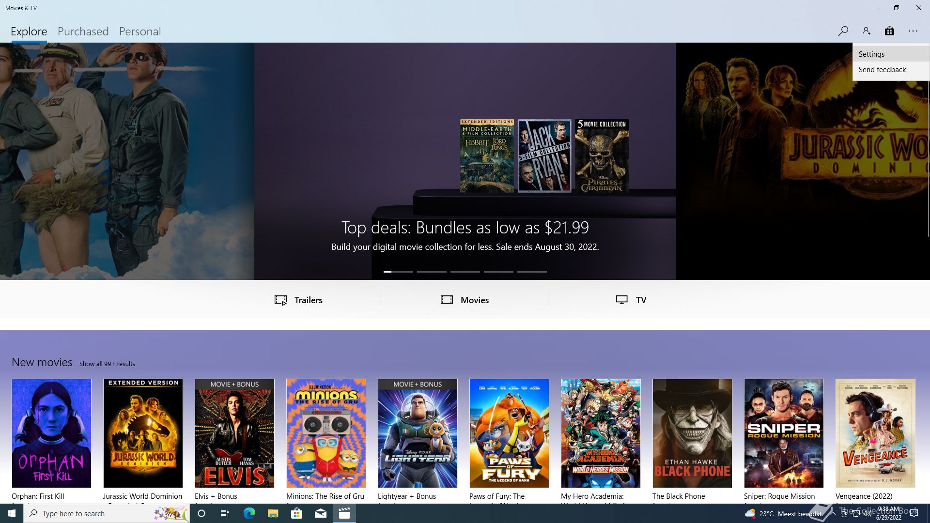Open Mail app from taskbar
The width and height of the screenshot is (930, 523).
click(x=320, y=513)
